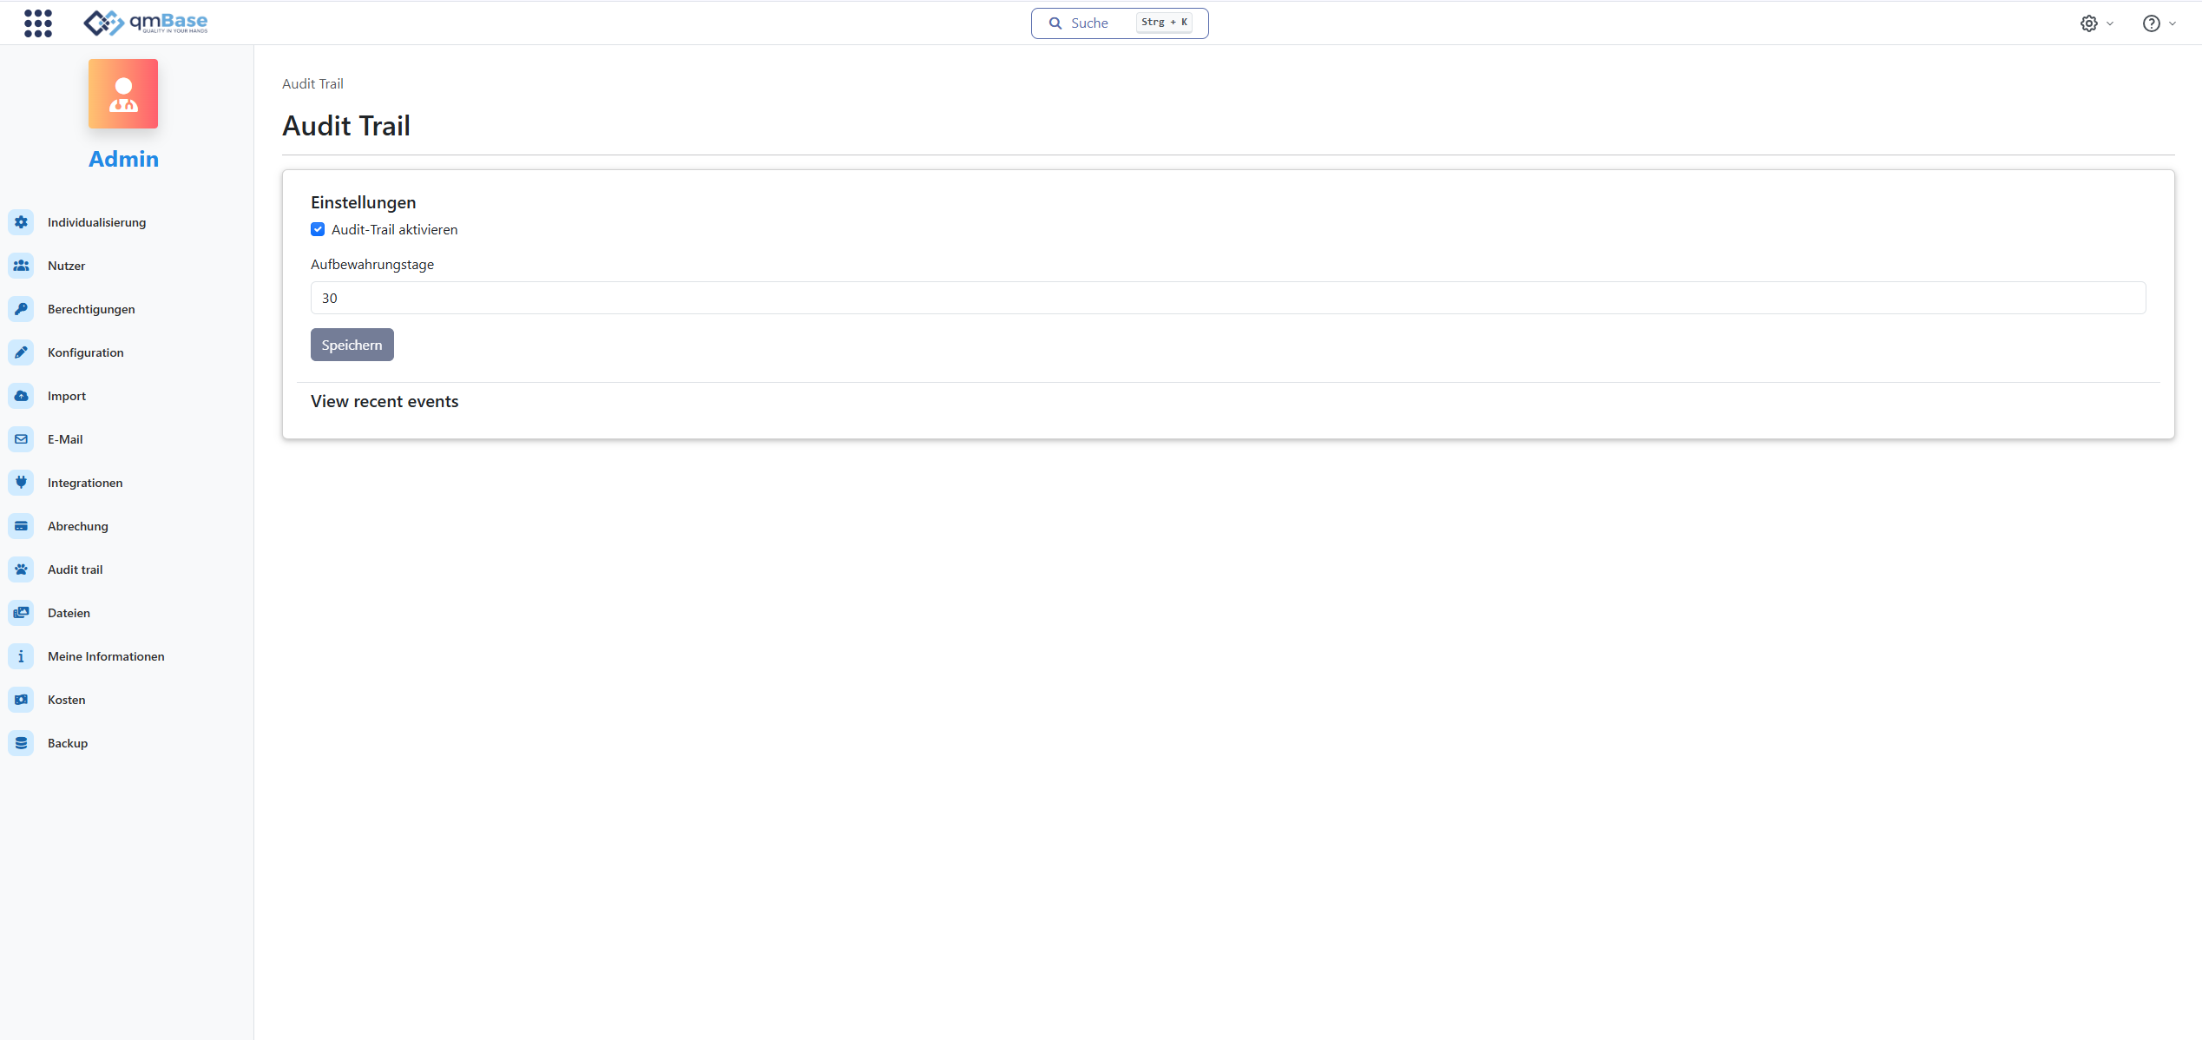Expand View recent events section

[x=385, y=401]
